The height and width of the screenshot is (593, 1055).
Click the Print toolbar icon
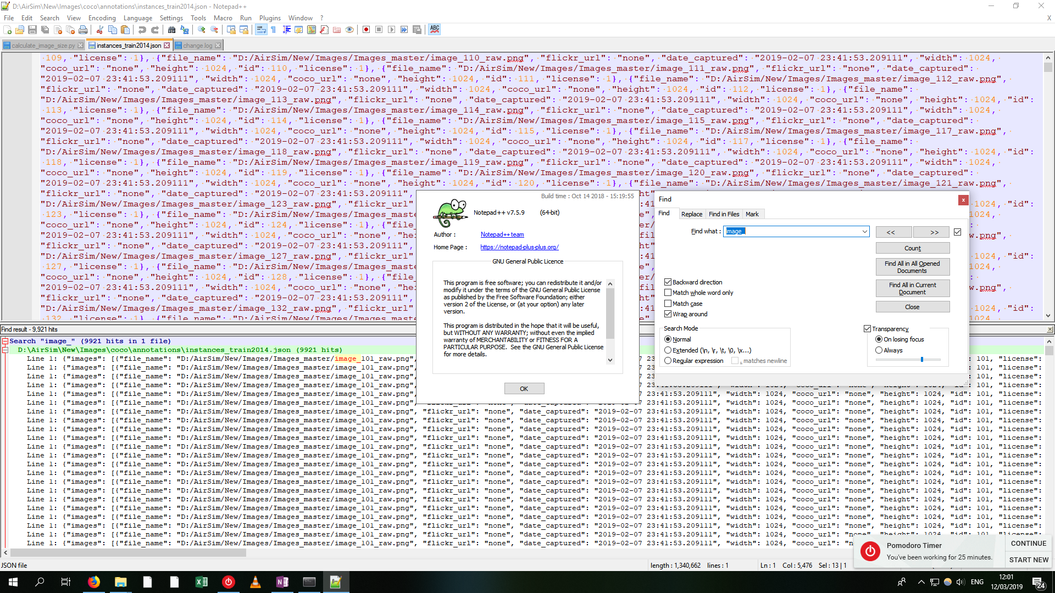(84, 30)
